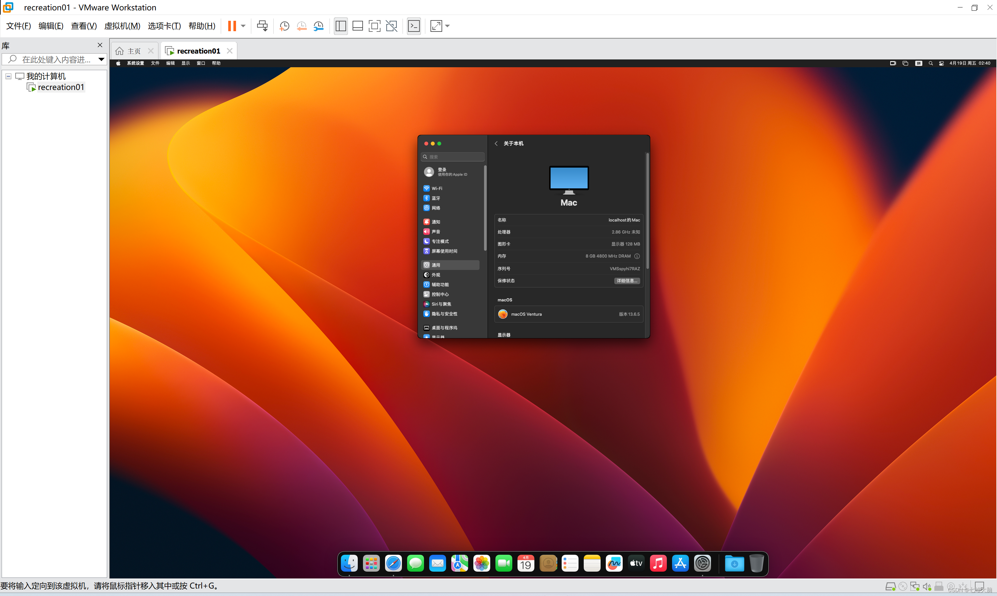The width and height of the screenshot is (997, 596).
Task: Open Finder from the Dock
Action: [x=349, y=564]
